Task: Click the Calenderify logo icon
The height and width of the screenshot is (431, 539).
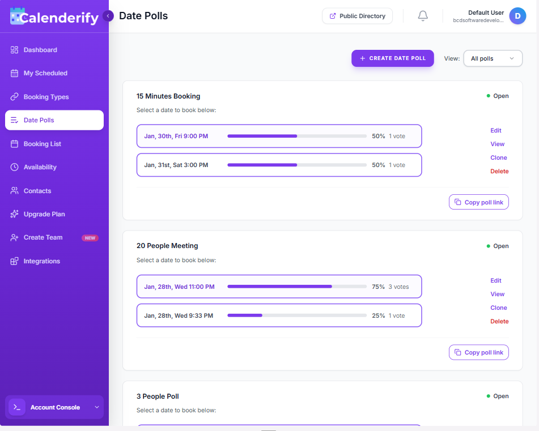Action: point(17,16)
